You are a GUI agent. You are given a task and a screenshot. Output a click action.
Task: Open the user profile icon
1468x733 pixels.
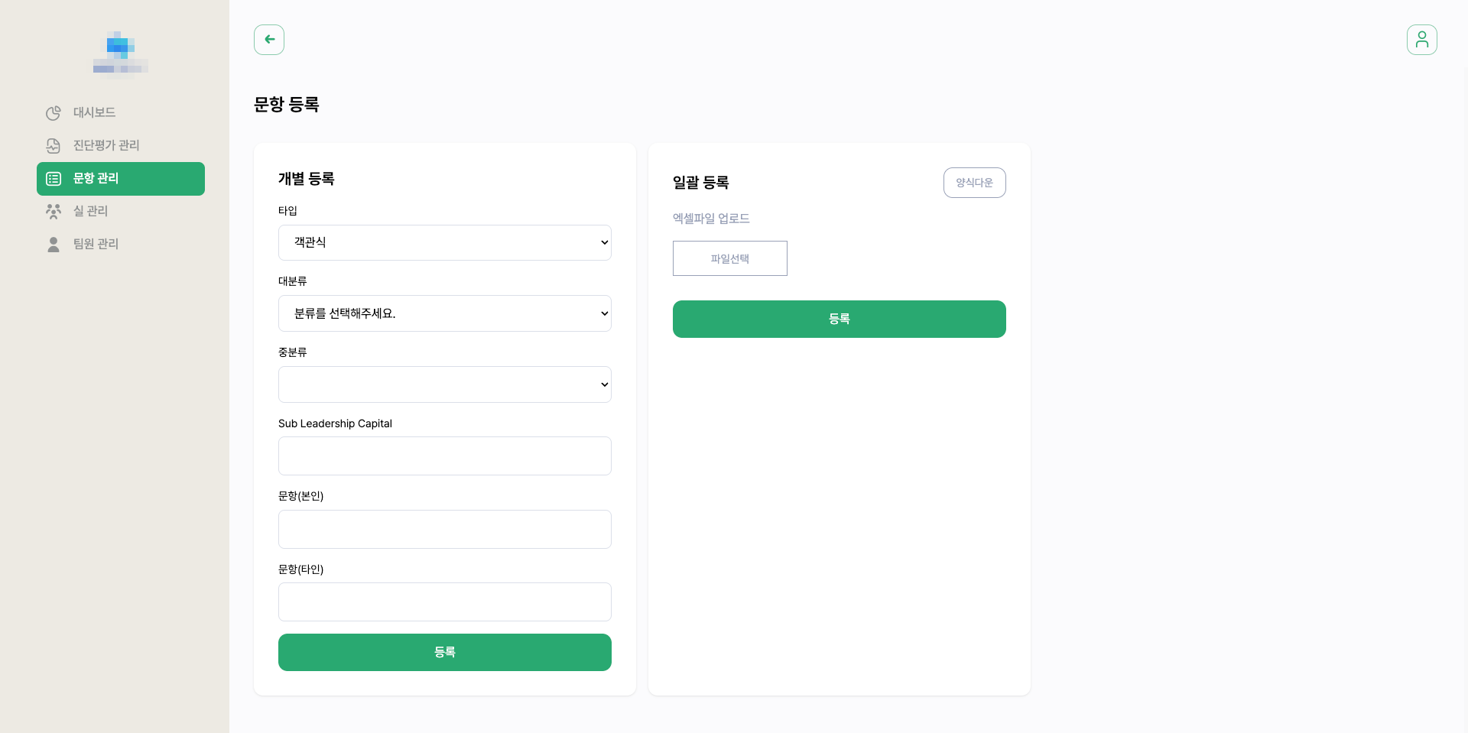(1421, 40)
